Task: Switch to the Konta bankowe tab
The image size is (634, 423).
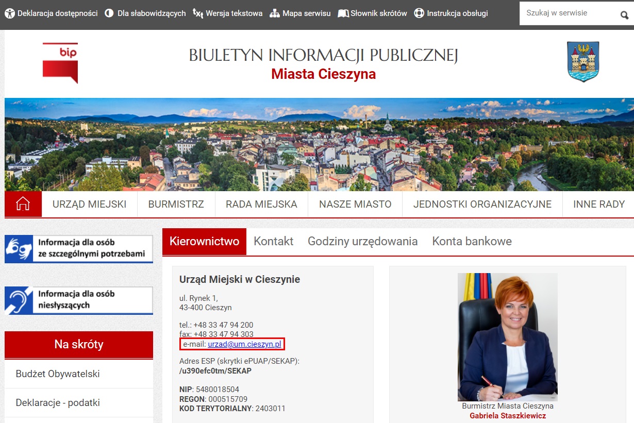Action: click(x=472, y=241)
